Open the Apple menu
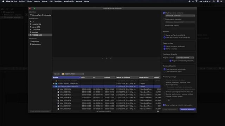 (x=3, y=1)
